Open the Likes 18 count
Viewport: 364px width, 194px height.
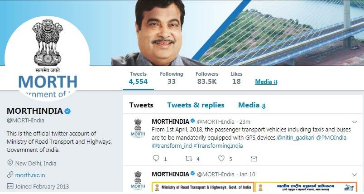tap(236, 78)
